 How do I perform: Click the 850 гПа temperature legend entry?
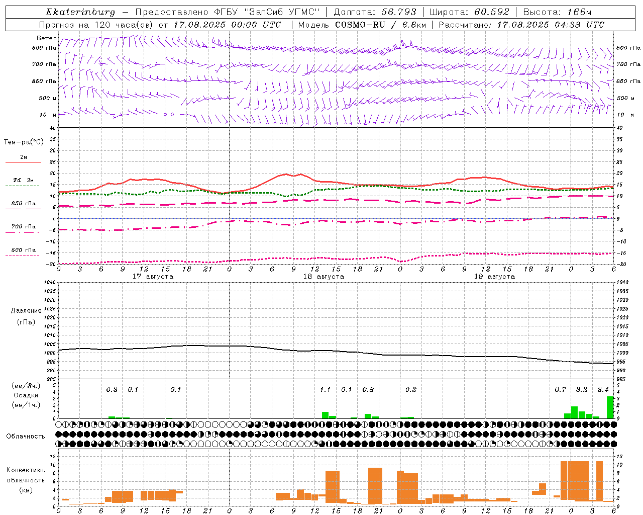pyautogui.click(x=23, y=204)
